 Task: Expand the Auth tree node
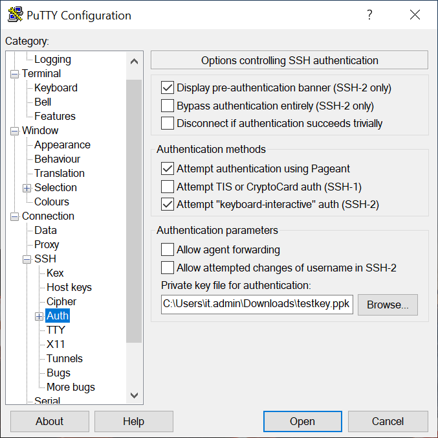coord(39,316)
